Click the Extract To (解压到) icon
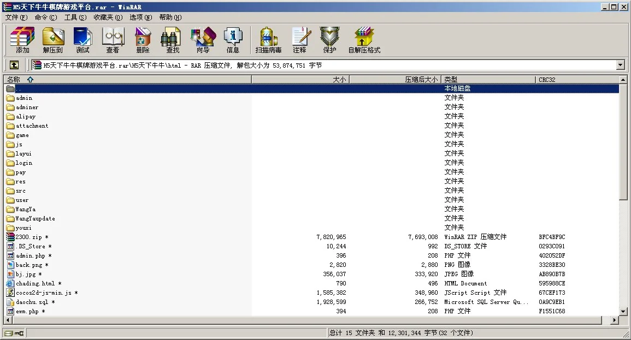Screen dimensions: 631x340 coord(53,40)
